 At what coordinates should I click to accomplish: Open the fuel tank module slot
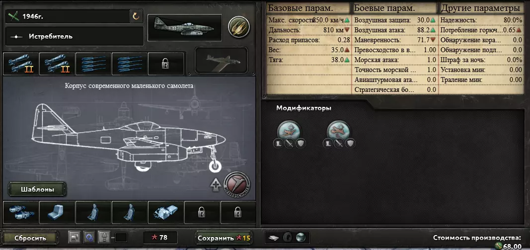click(165, 212)
